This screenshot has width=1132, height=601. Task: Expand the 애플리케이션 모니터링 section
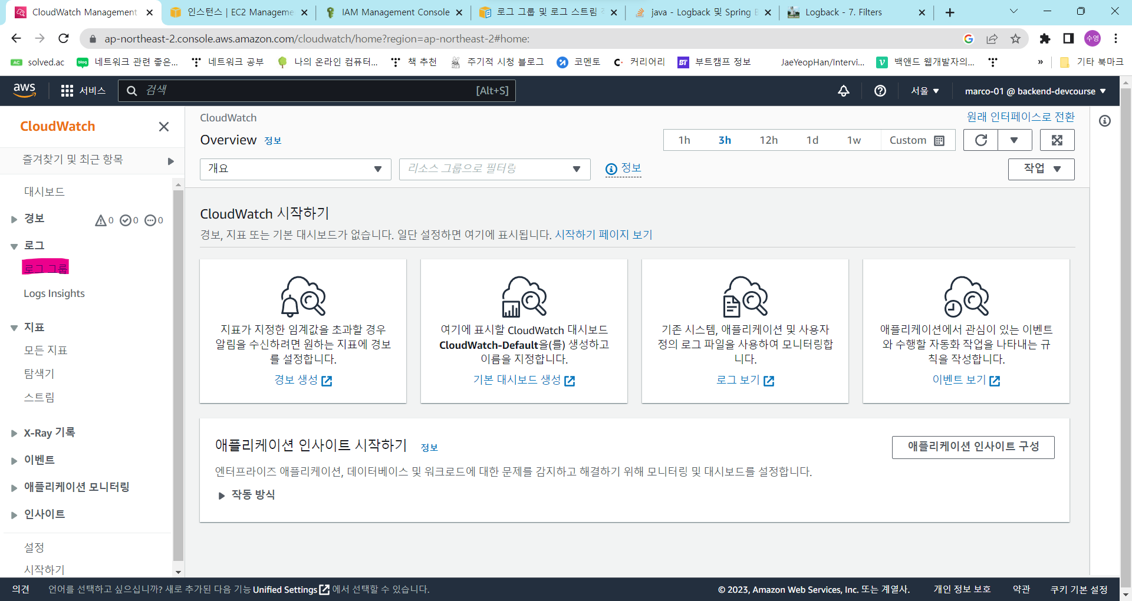tap(14, 488)
